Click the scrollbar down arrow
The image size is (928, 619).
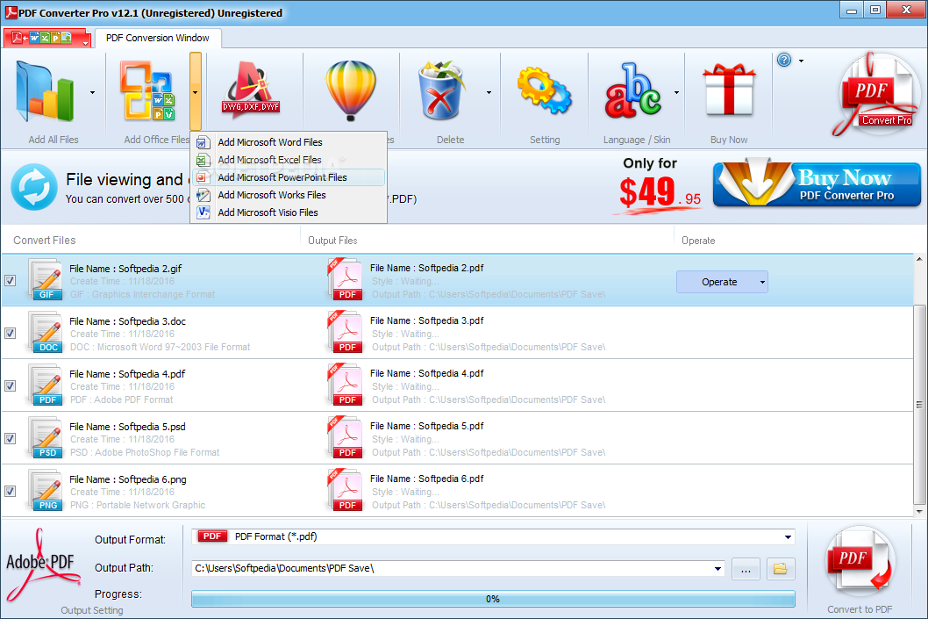click(919, 511)
